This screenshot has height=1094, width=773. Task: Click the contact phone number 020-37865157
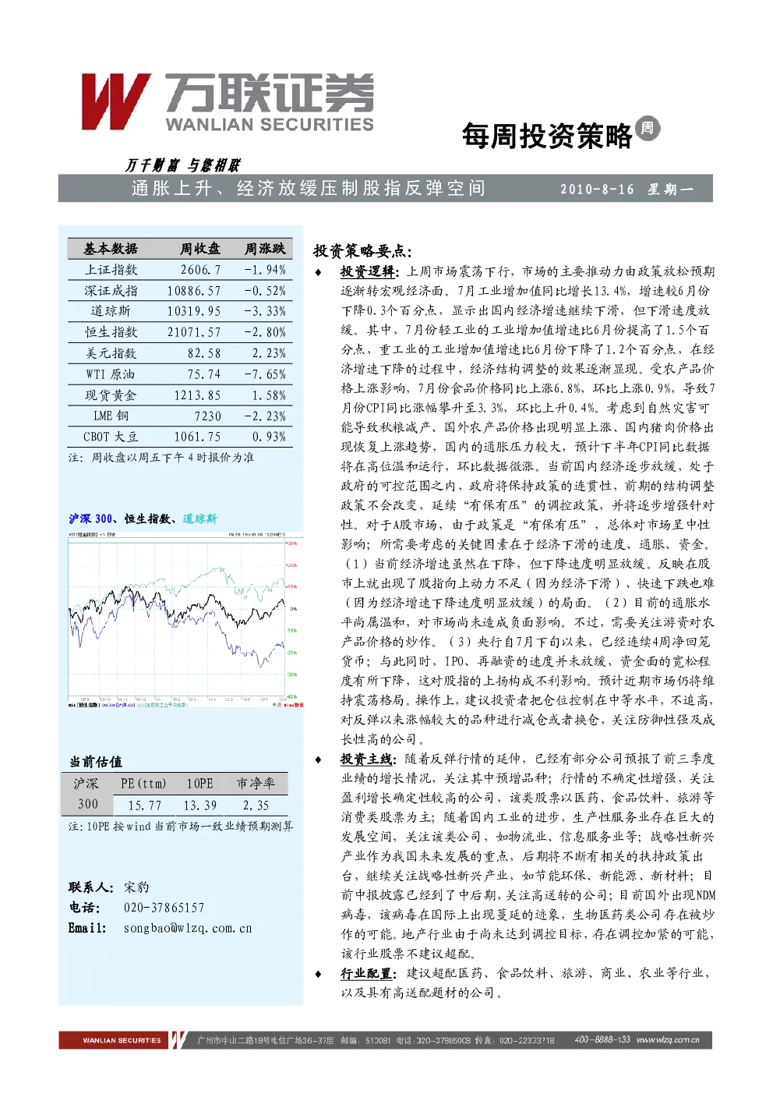pyautogui.click(x=164, y=908)
